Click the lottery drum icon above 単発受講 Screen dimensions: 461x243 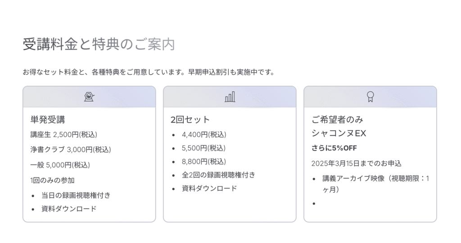(89, 97)
